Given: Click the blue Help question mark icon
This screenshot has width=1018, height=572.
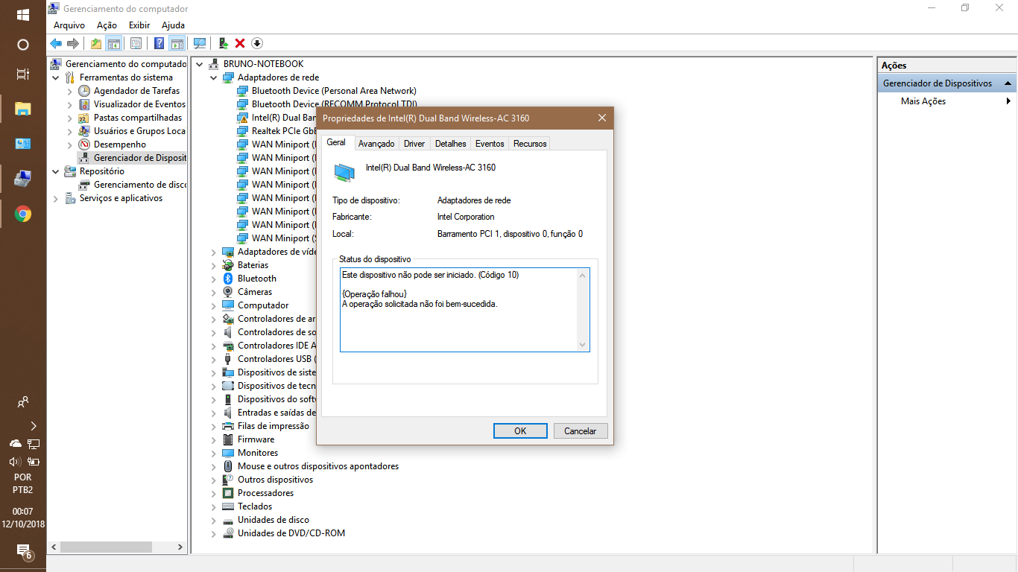Looking at the screenshot, I should (x=159, y=43).
